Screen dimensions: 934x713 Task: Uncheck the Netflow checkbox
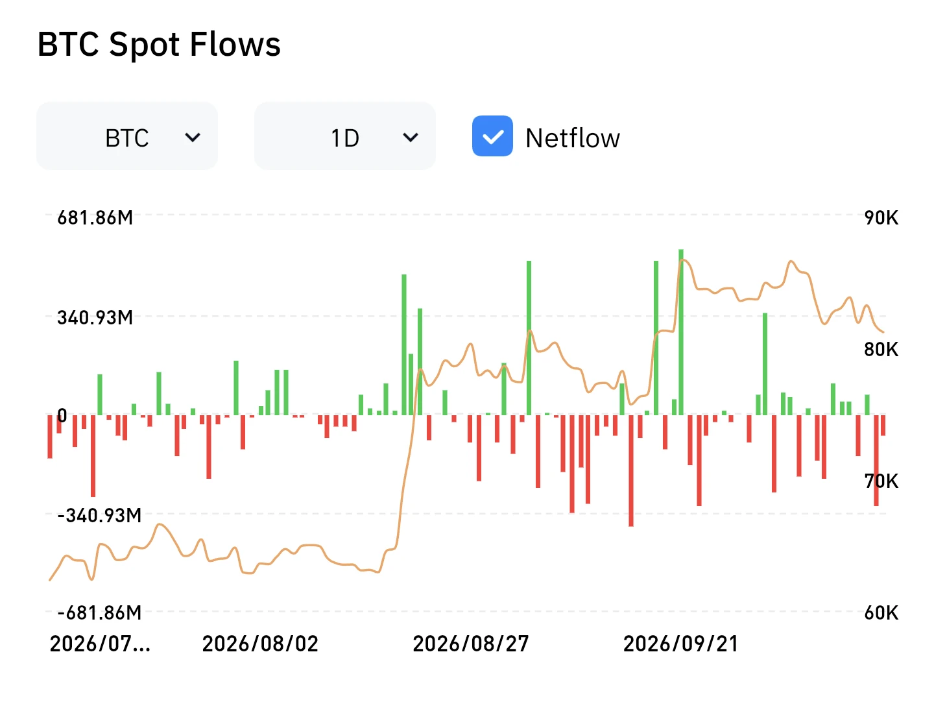[492, 136]
